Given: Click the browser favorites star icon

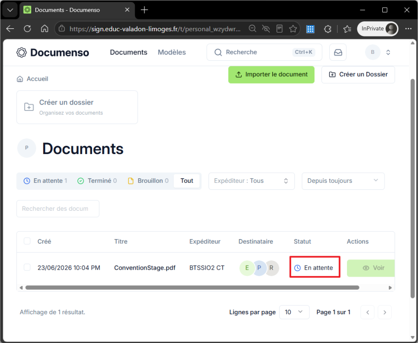Looking at the screenshot, I should (293, 29).
